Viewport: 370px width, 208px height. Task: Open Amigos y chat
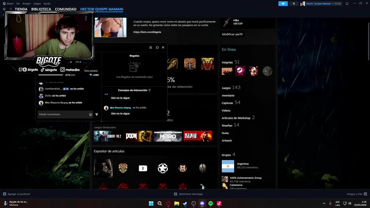357,194
